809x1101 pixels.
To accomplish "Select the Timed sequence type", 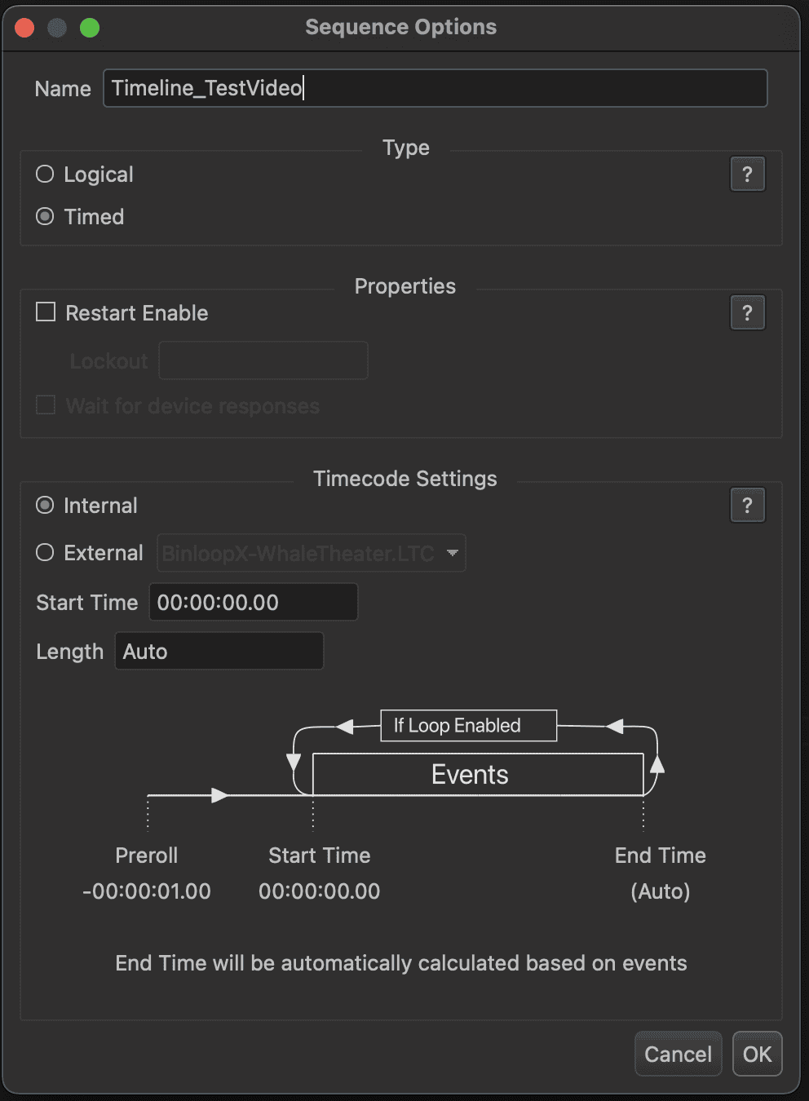I will pos(46,216).
